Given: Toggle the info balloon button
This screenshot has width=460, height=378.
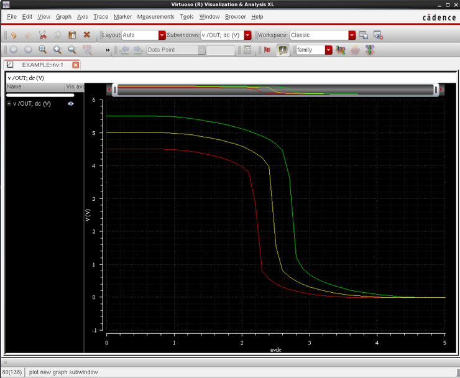Looking at the screenshot, I should click(282, 50).
